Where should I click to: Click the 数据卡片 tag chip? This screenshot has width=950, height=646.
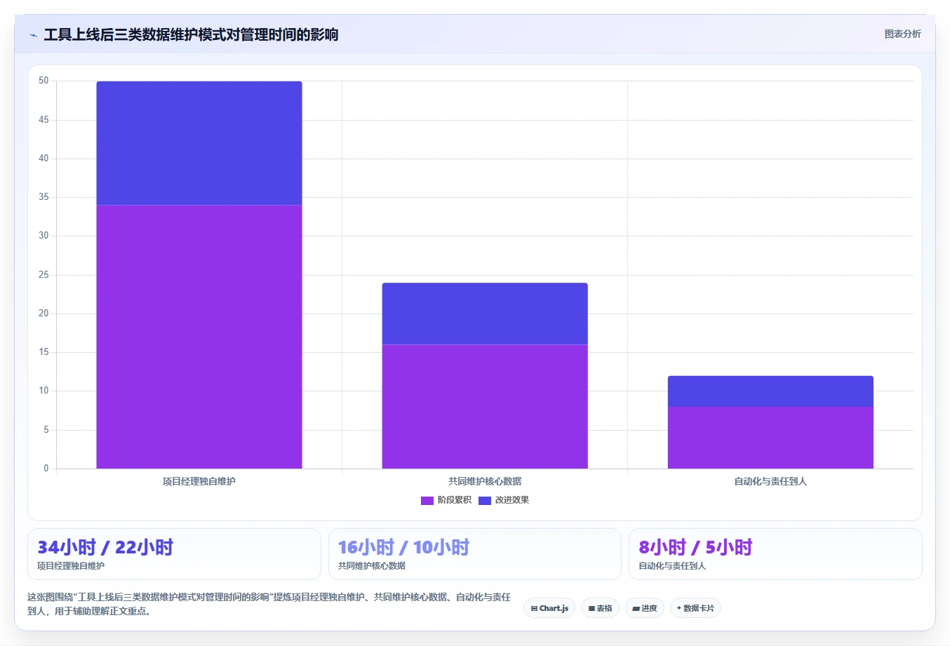click(x=695, y=608)
